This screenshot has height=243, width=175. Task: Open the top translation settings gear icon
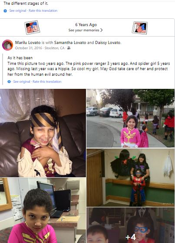pyautogui.click(x=5, y=11)
